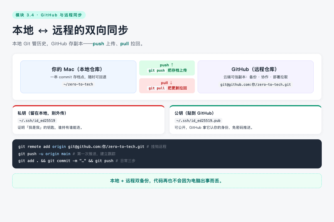The height and width of the screenshot is (222, 334).
Task: Click the text '一串 commit 存档点，随时可回退'
Action: tap(78, 77)
